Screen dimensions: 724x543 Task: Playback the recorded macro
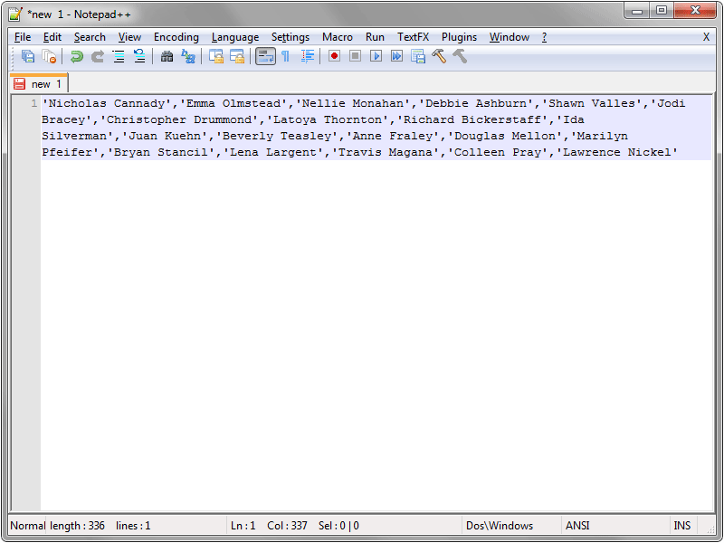pyautogui.click(x=376, y=56)
